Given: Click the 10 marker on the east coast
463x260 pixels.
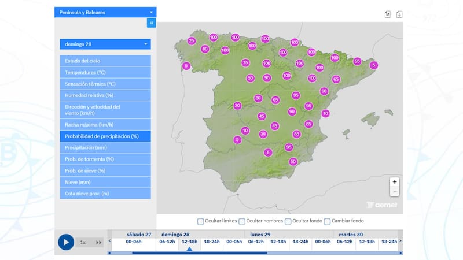Looking at the screenshot, I should coord(325,113).
